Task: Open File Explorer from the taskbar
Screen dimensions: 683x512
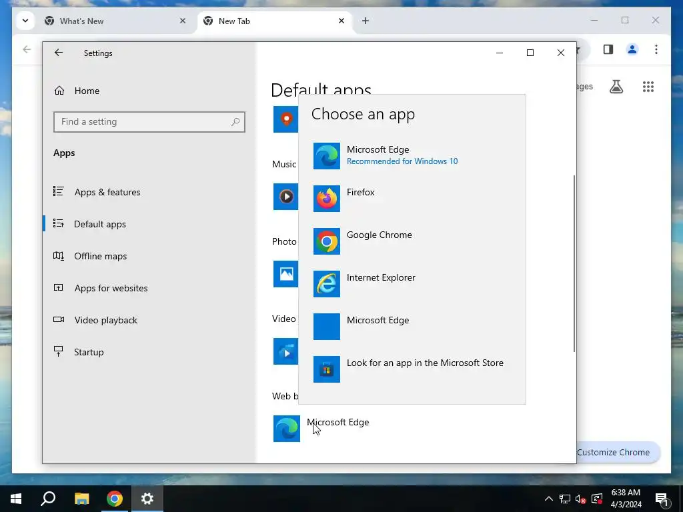Action: click(81, 499)
